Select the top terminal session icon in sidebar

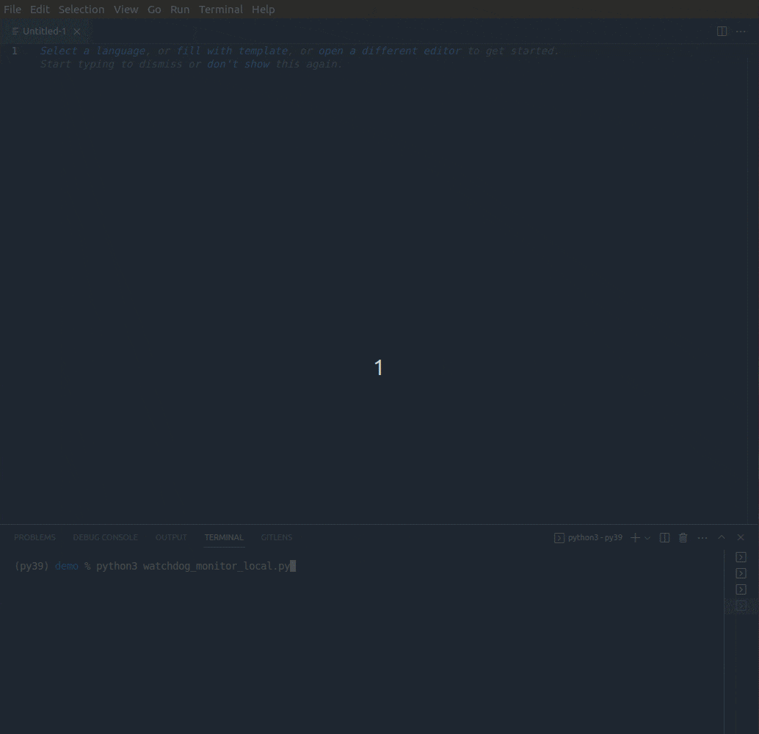[741, 556]
